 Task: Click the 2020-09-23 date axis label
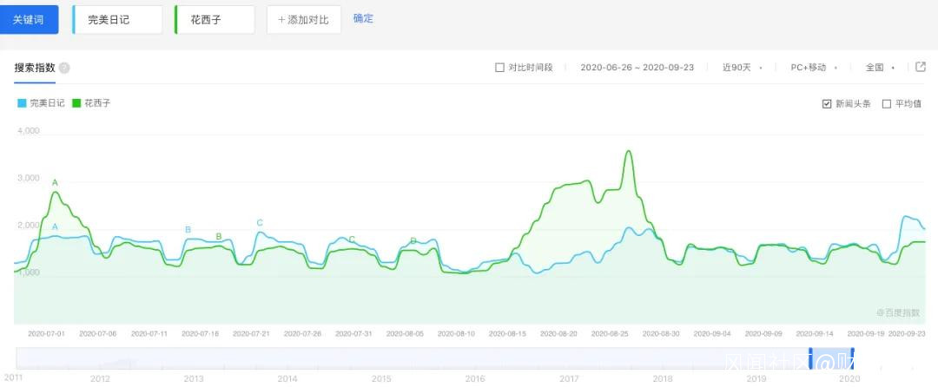[x=907, y=334]
